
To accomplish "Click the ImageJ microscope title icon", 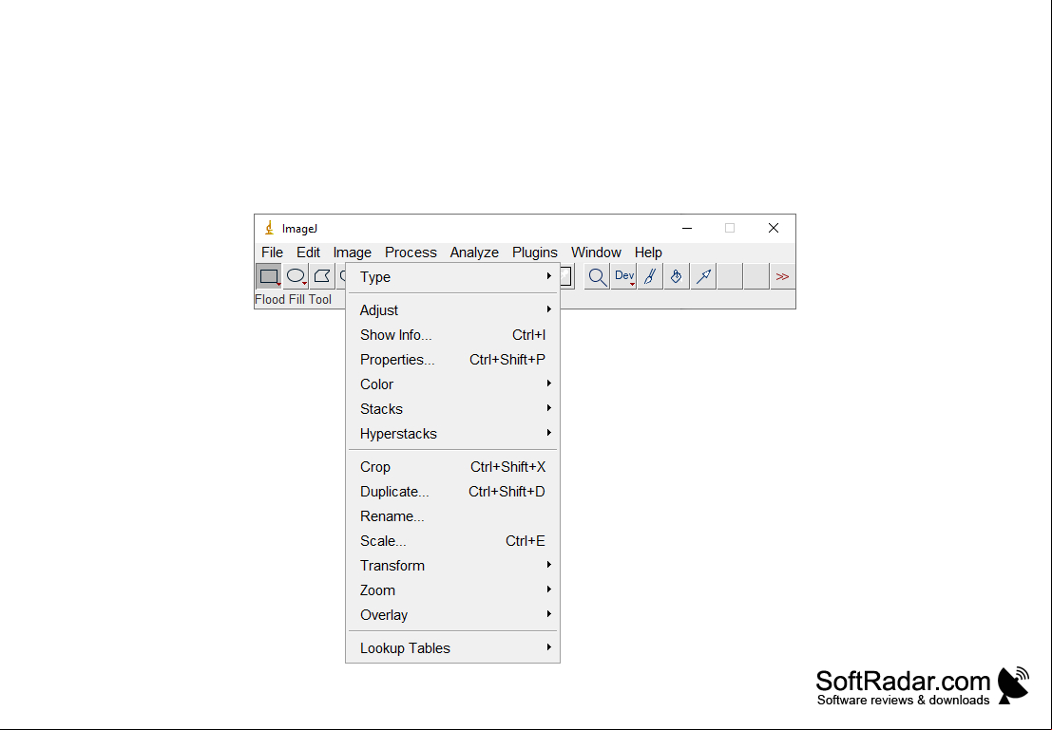I will [x=269, y=228].
